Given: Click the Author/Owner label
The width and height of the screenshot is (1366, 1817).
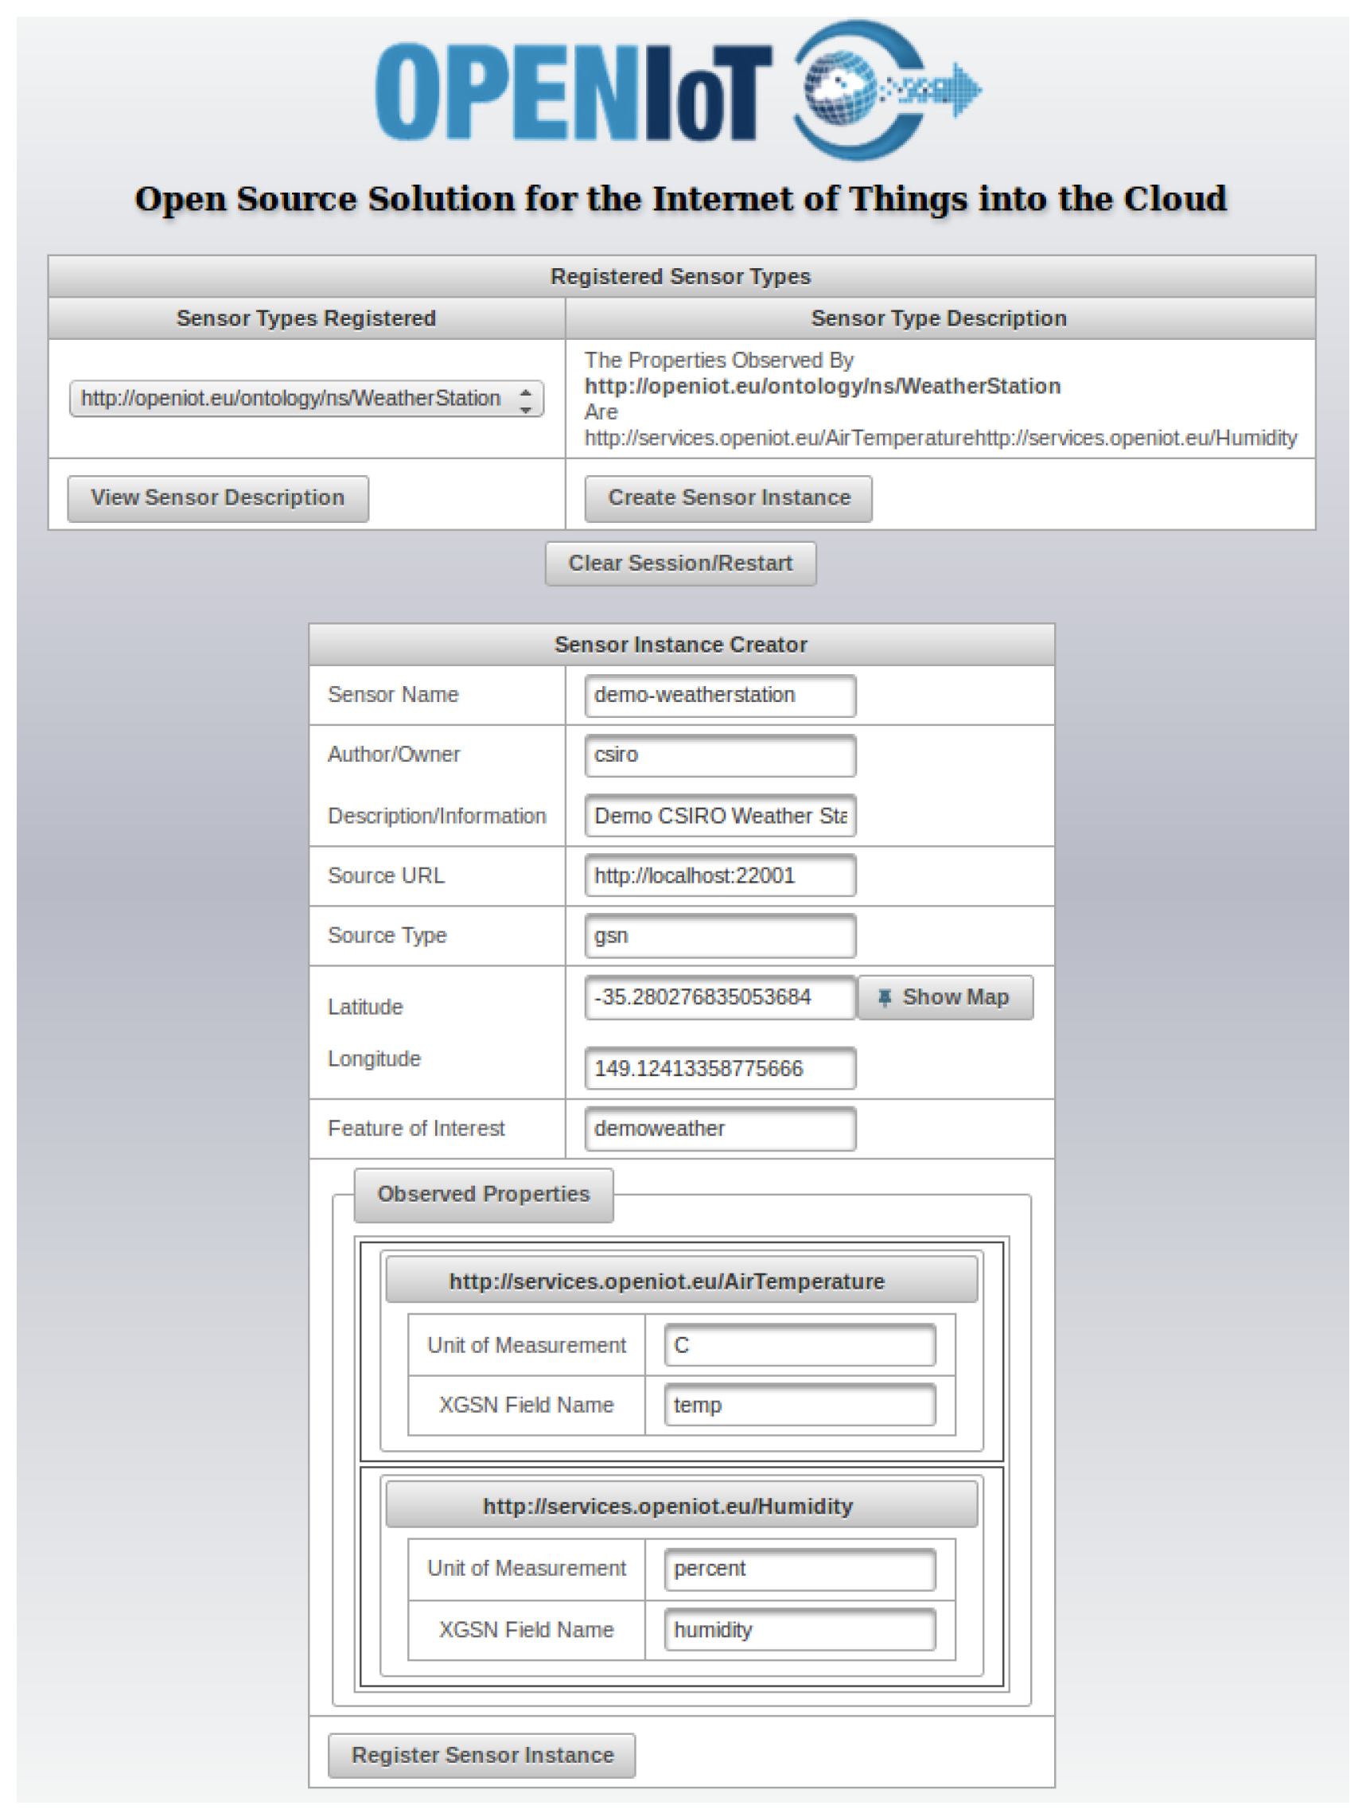Looking at the screenshot, I should pyautogui.click(x=394, y=754).
